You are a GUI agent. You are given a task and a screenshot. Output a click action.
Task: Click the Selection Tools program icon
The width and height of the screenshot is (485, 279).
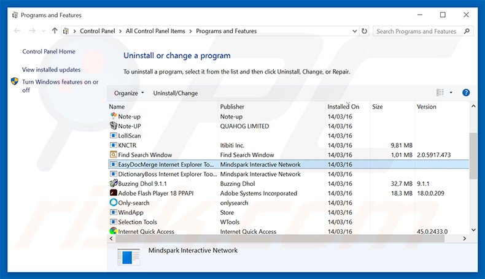coord(114,221)
